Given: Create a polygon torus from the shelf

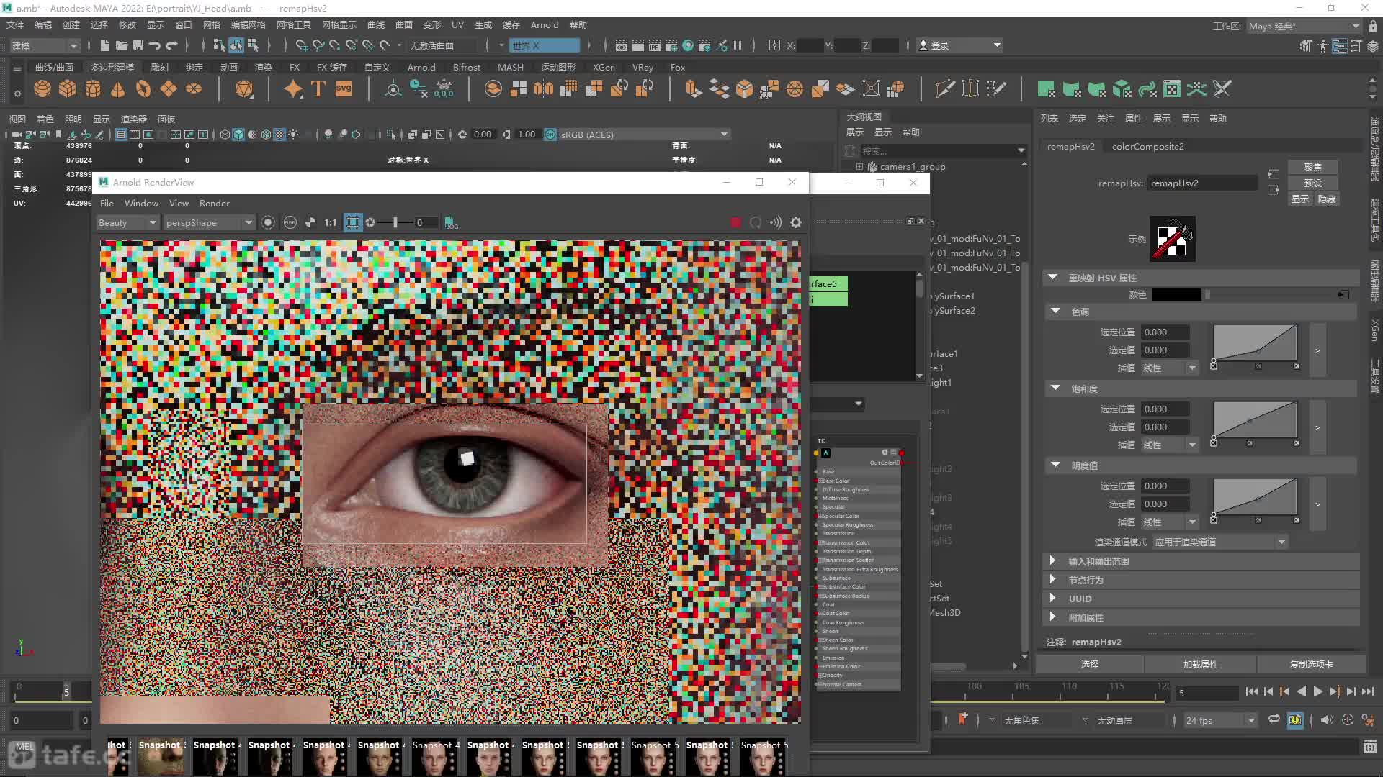Looking at the screenshot, I should point(143,88).
